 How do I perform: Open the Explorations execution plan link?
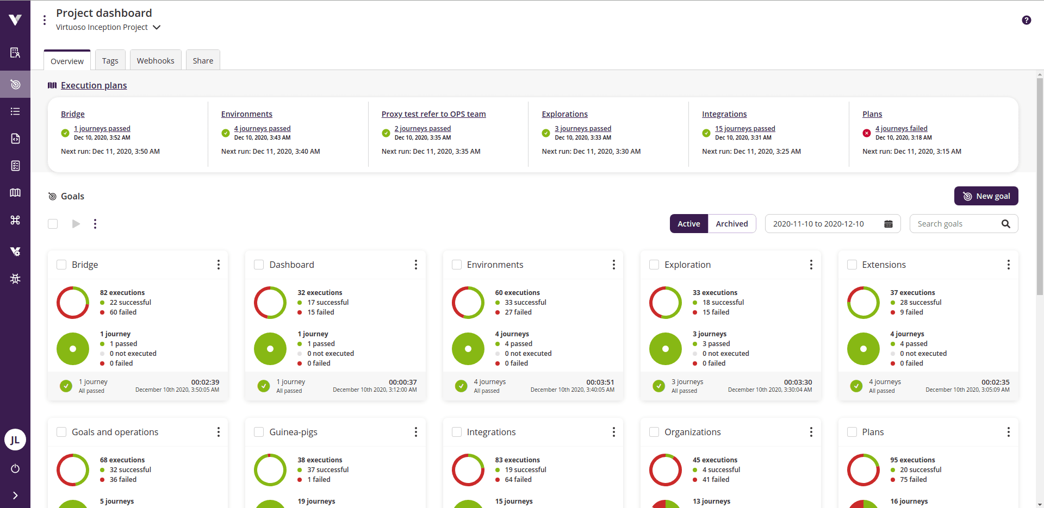tap(564, 114)
